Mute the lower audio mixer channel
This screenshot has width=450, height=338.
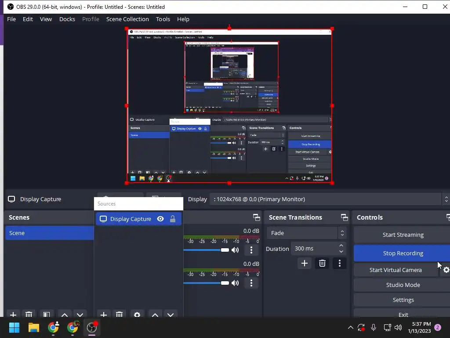(235, 283)
